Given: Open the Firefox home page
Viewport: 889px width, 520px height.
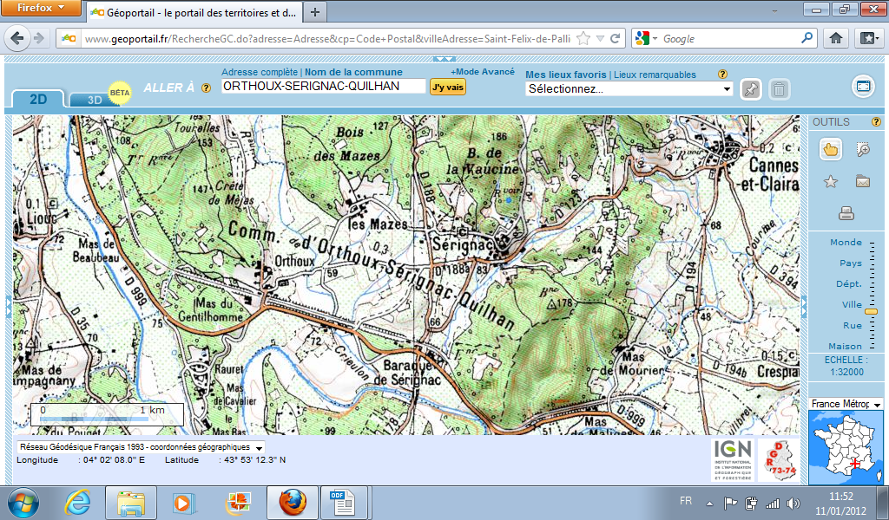Looking at the screenshot, I should pyautogui.click(x=836, y=38).
